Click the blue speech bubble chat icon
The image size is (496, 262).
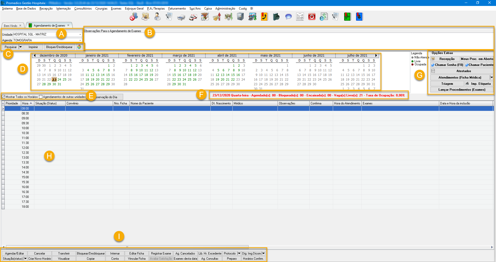tap(288, 17)
